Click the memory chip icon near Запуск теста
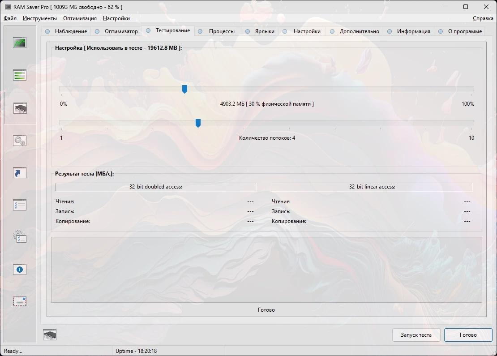 coord(50,335)
